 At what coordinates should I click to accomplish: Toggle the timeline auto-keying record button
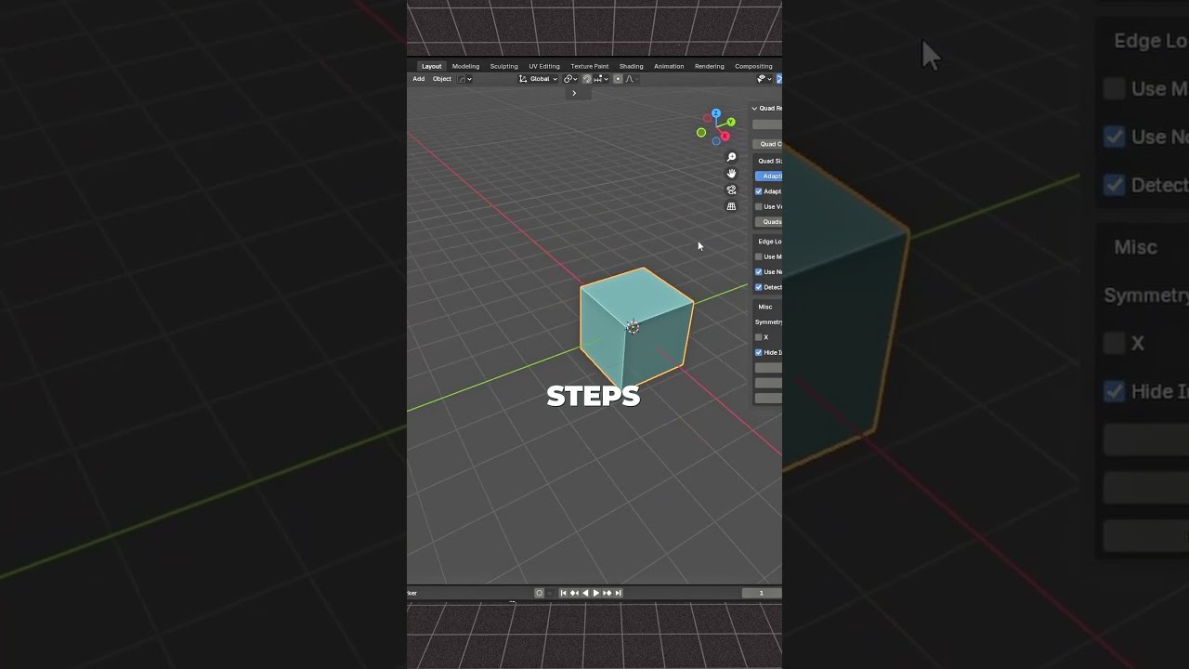[539, 593]
